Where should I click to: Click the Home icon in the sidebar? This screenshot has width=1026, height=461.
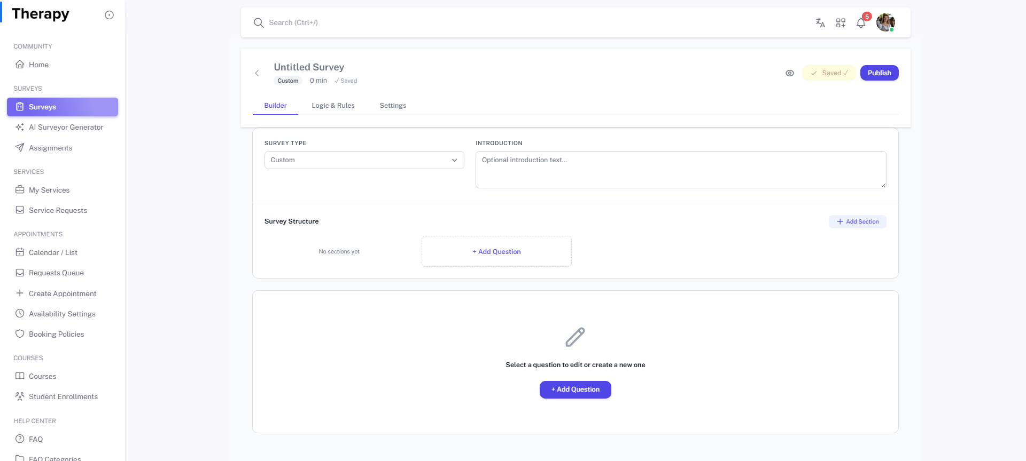[20, 65]
